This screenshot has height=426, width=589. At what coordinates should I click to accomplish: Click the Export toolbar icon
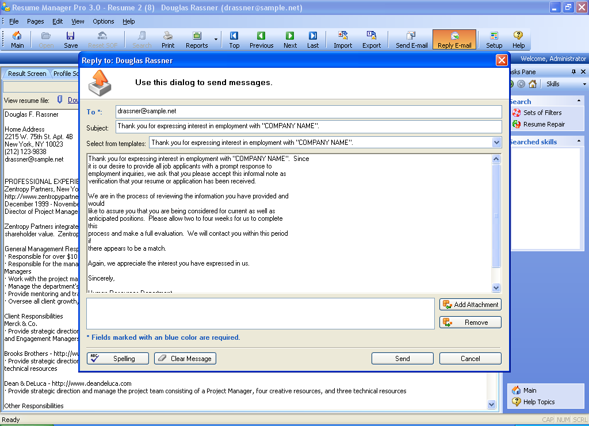[x=372, y=40]
